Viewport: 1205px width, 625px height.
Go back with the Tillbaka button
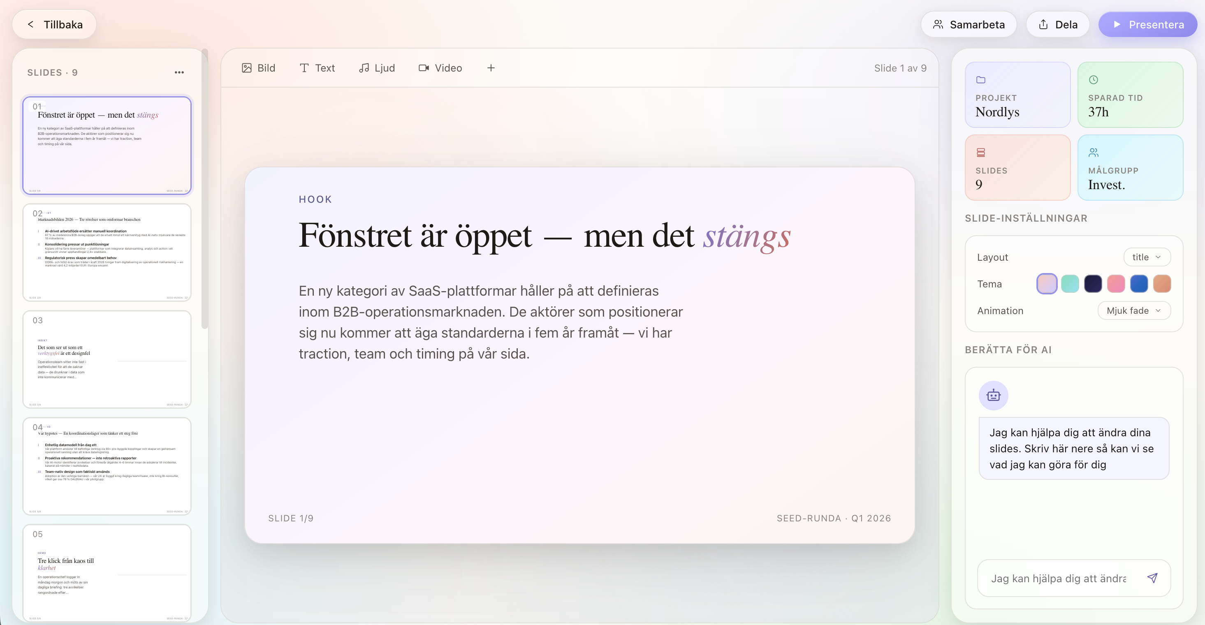54,24
